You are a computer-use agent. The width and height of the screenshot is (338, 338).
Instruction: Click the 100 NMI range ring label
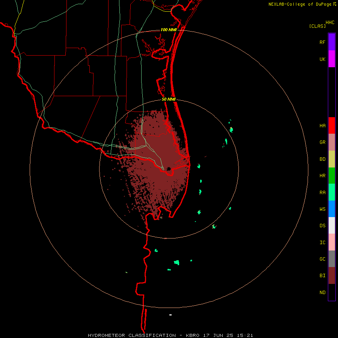pos(169,30)
